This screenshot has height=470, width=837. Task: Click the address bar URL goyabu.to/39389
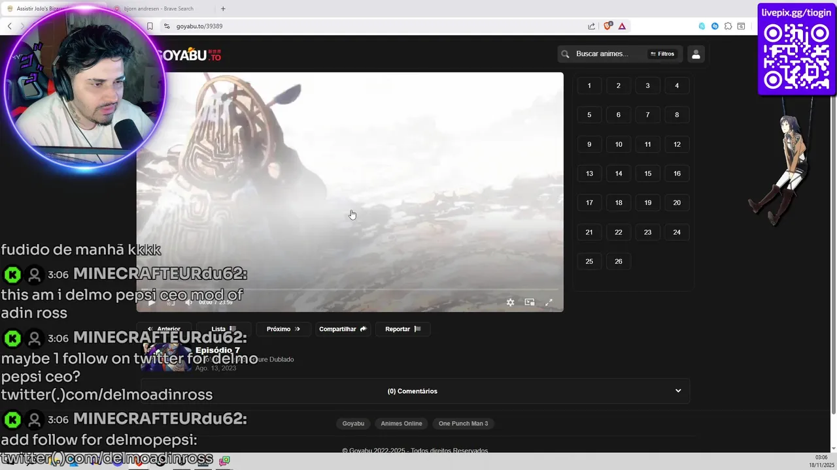click(199, 26)
